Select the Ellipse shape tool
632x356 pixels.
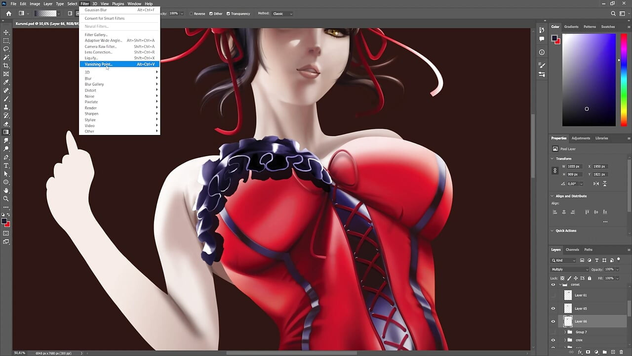pos(6,182)
